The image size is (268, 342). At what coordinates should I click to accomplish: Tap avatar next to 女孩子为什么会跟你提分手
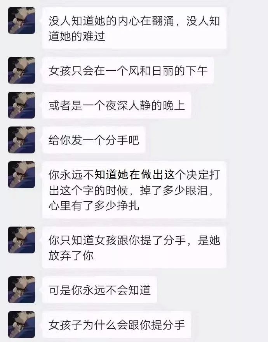[x=22, y=325]
